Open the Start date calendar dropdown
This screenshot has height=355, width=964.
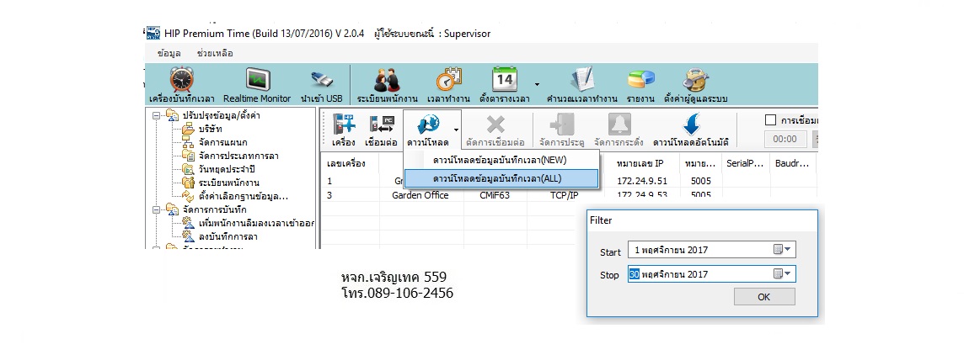coord(784,249)
